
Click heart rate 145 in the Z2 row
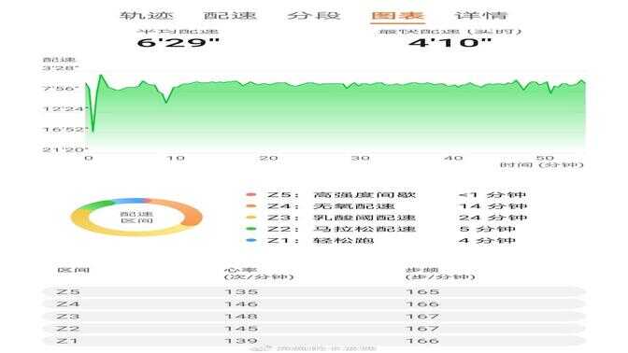tap(241, 329)
